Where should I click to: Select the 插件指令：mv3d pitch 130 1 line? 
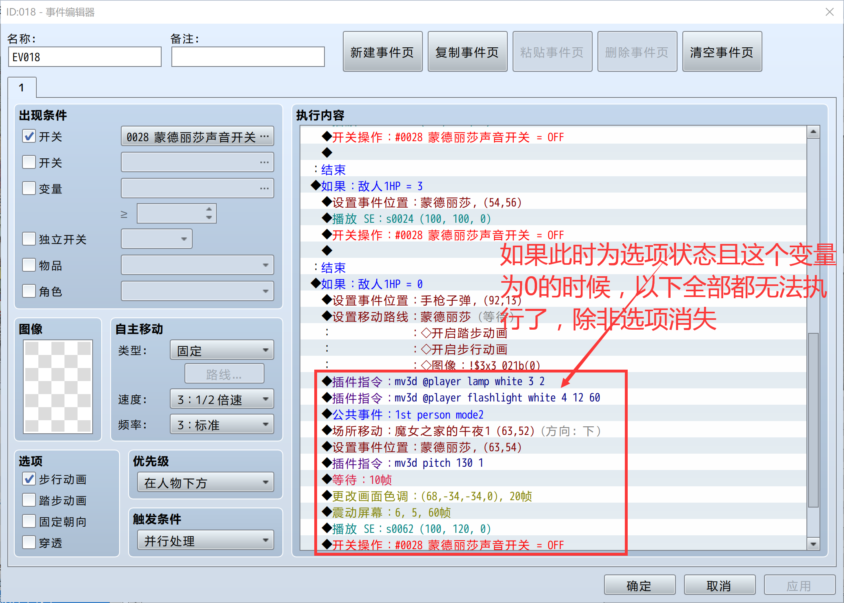[553, 463]
